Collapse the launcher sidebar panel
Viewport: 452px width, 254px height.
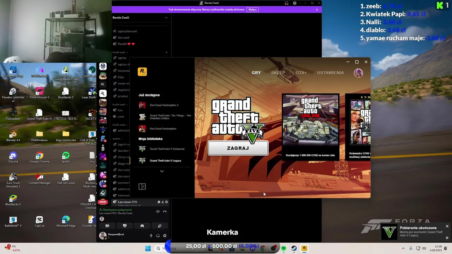tap(142, 187)
